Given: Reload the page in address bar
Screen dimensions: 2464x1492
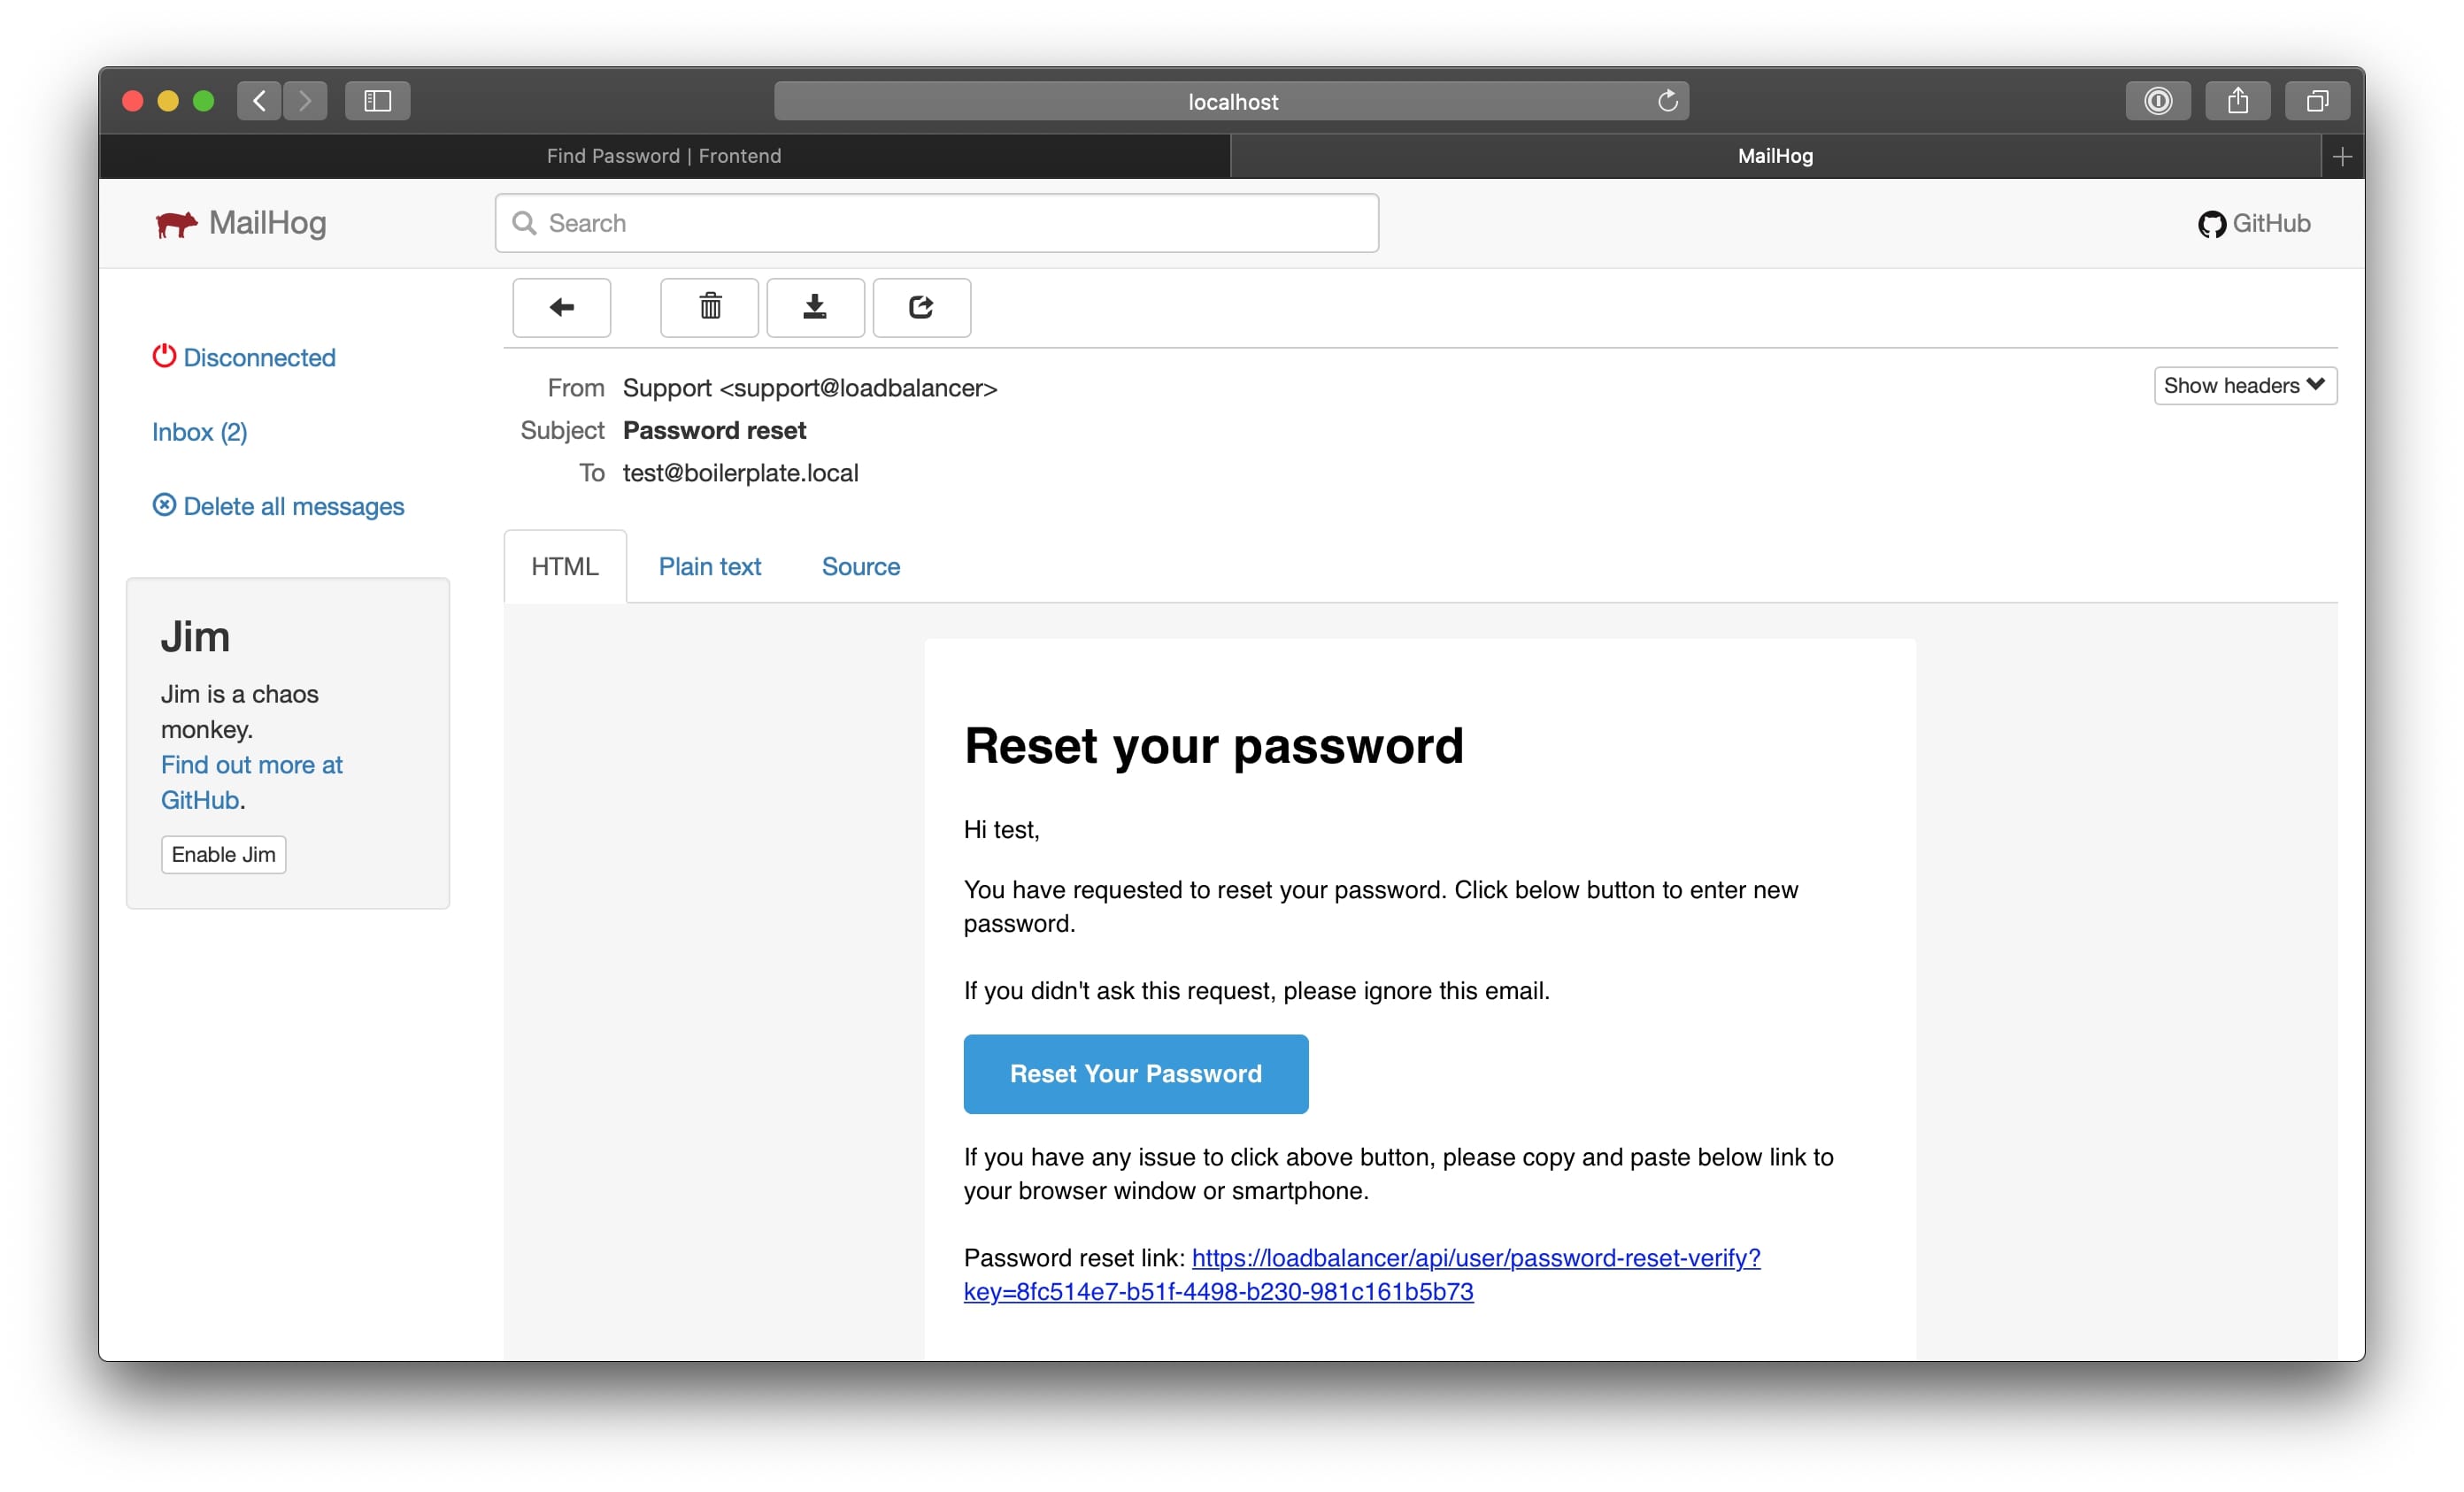Looking at the screenshot, I should tap(1667, 101).
